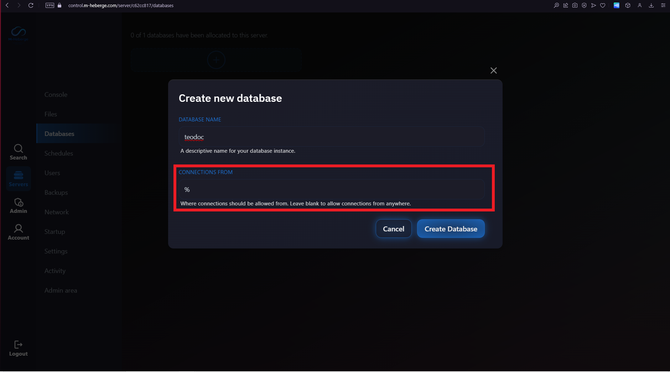This screenshot has width=670, height=372.
Task: Open the Servers sidebar icon
Action: point(19,179)
